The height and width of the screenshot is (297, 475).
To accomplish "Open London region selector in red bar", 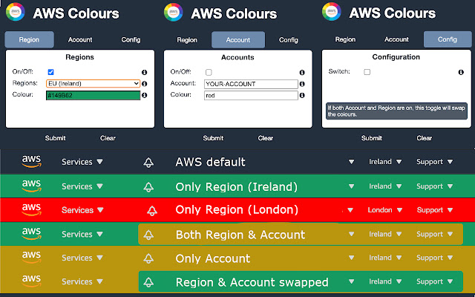I will click(x=384, y=210).
